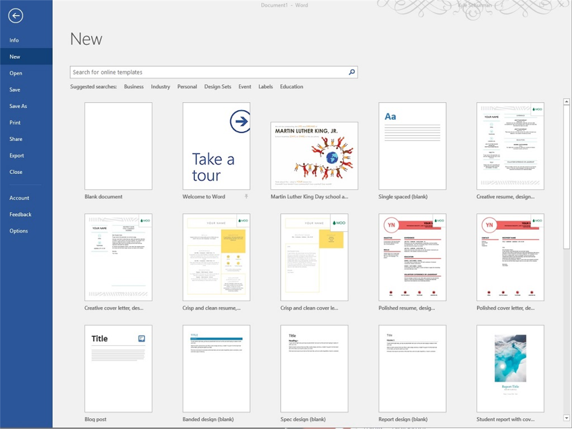Select Student report with cover template
The height and width of the screenshot is (429, 572).
point(511,369)
